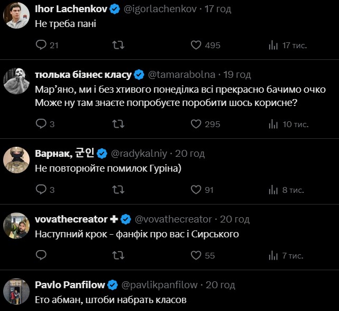Reply to vovathecreator's tweet
Viewport: 339px width, 311px height.
click(x=41, y=255)
